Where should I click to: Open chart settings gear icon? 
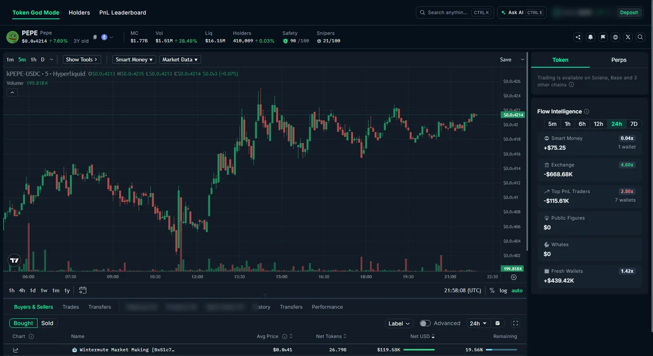click(x=514, y=277)
